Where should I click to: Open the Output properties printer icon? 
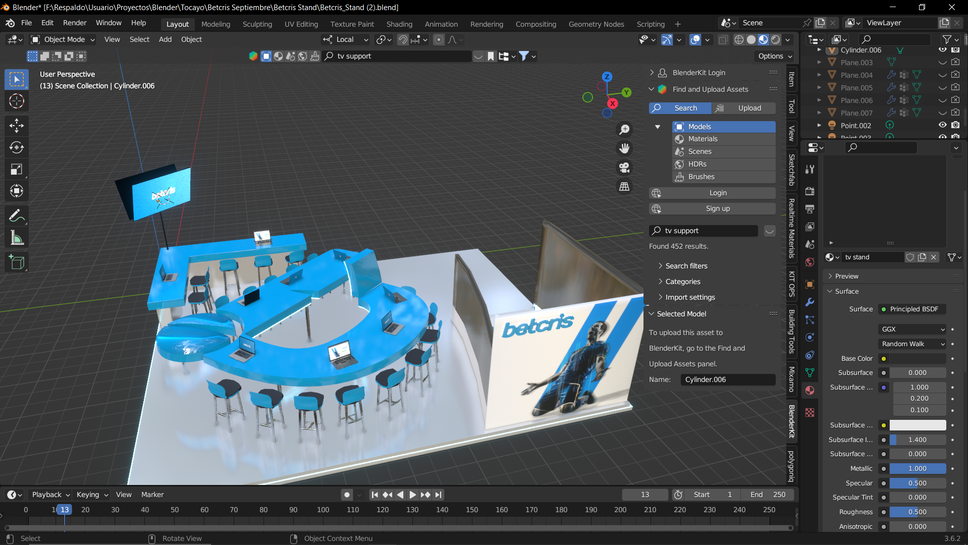(810, 209)
